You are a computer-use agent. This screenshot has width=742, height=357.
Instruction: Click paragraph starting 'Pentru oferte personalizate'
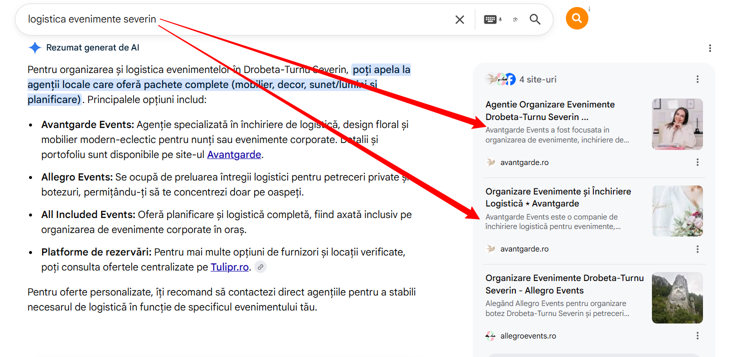point(222,299)
